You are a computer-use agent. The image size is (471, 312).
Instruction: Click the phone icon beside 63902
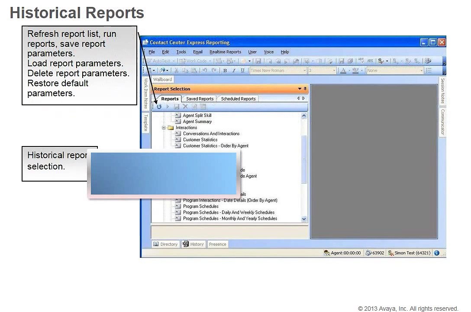pos(368,253)
